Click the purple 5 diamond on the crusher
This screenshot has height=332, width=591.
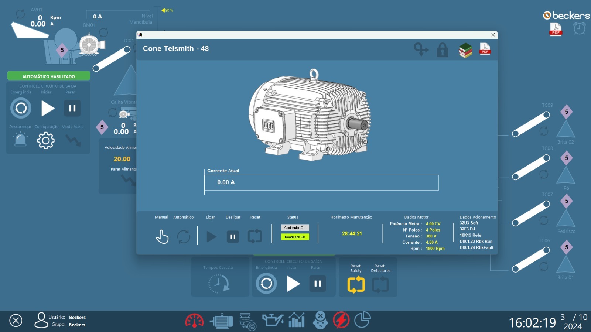[x=62, y=50]
